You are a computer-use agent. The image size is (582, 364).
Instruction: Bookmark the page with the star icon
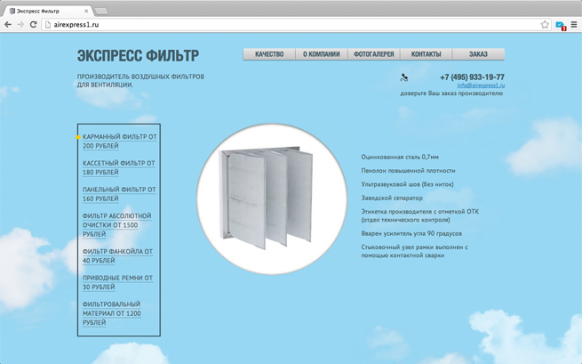(545, 25)
